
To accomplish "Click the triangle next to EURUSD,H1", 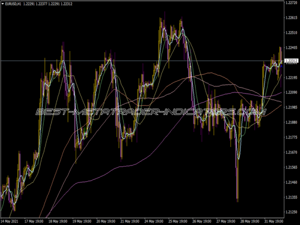I will coord(2,4).
